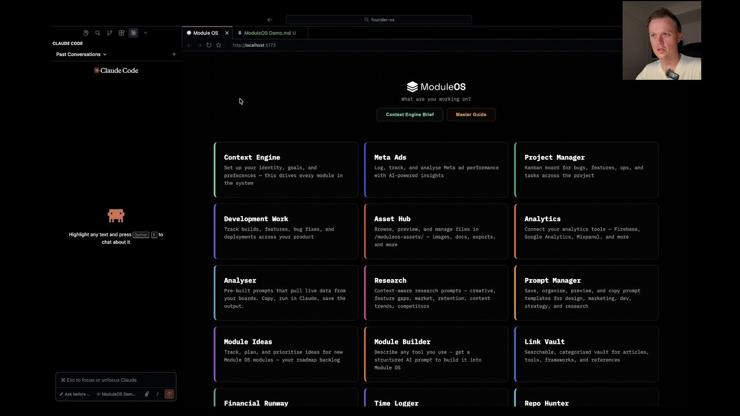Viewport: 740px width, 416px height.
Task: Click the Claude Code logo in sidebar
Action: [x=116, y=70]
